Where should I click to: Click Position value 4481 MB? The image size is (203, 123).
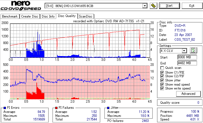pos(193,116)
